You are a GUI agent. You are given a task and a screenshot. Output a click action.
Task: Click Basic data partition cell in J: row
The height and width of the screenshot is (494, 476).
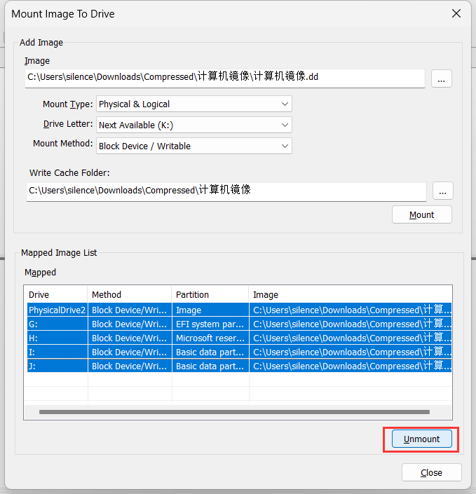(x=210, y=366)
